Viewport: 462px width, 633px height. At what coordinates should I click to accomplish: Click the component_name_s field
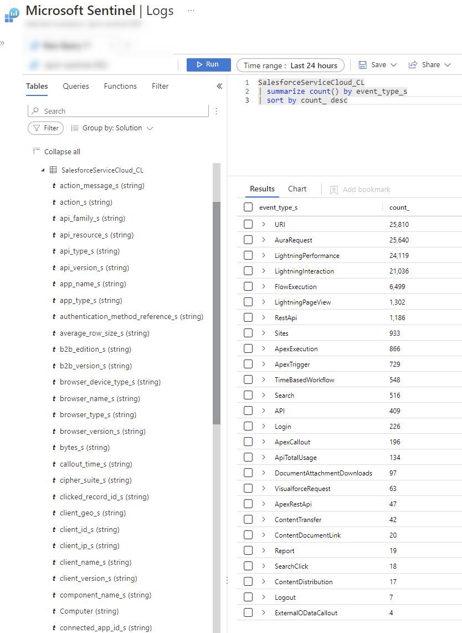(x=106, y=595)
